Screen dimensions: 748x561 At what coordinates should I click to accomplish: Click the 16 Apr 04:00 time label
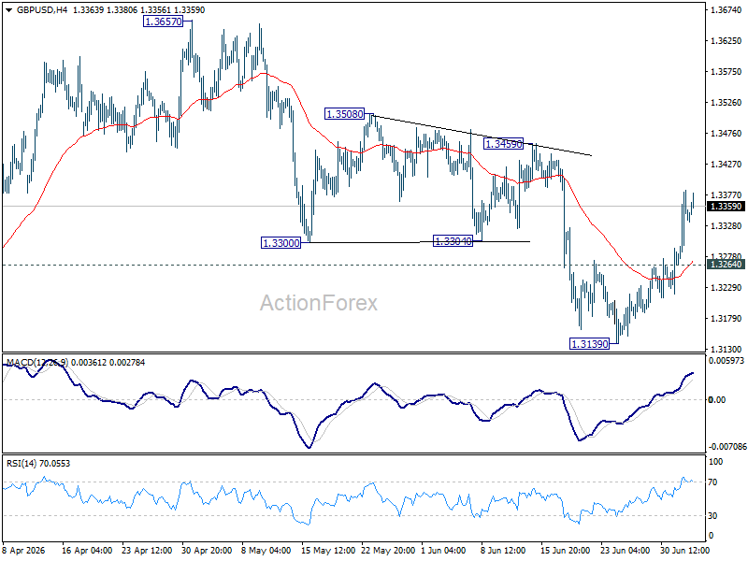point(87,550)
